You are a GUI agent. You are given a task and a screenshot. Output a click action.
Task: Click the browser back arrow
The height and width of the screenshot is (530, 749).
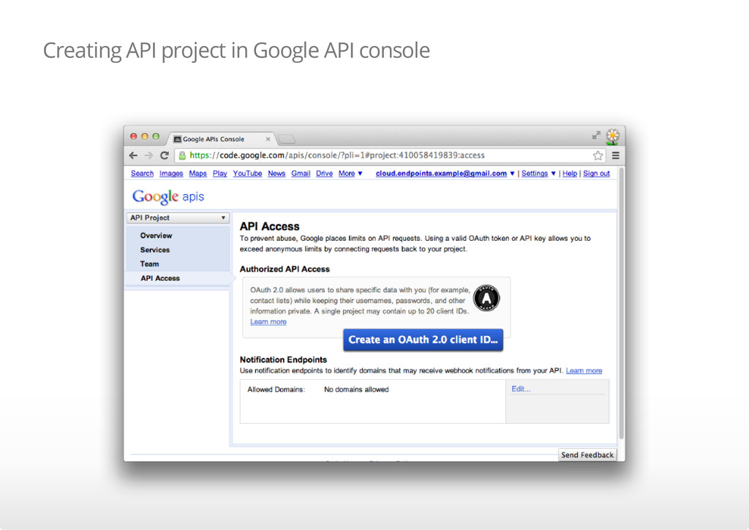click(x=133, y=155)
